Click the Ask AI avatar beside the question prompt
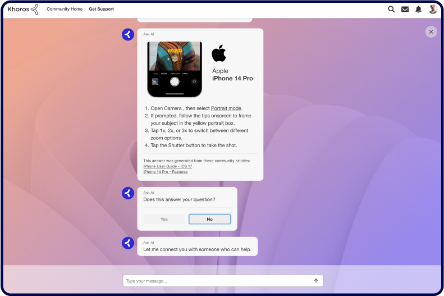The image size is (444, 296). (128, 193)
